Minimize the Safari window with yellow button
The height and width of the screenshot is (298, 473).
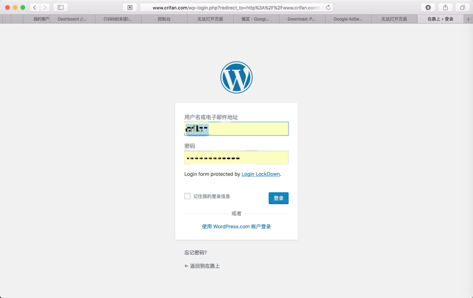[x=15, y=7]
